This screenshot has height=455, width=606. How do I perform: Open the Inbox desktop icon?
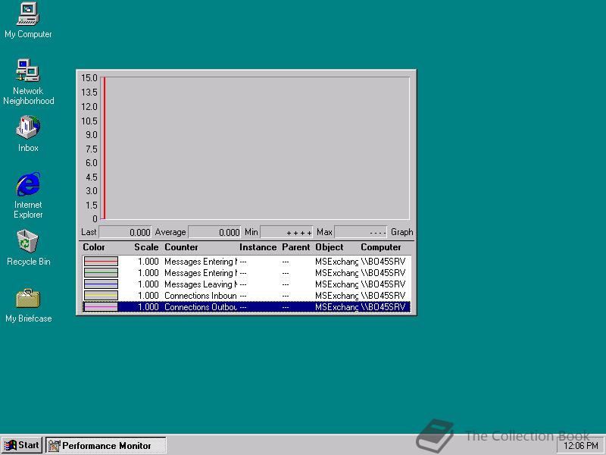[28, 133]
